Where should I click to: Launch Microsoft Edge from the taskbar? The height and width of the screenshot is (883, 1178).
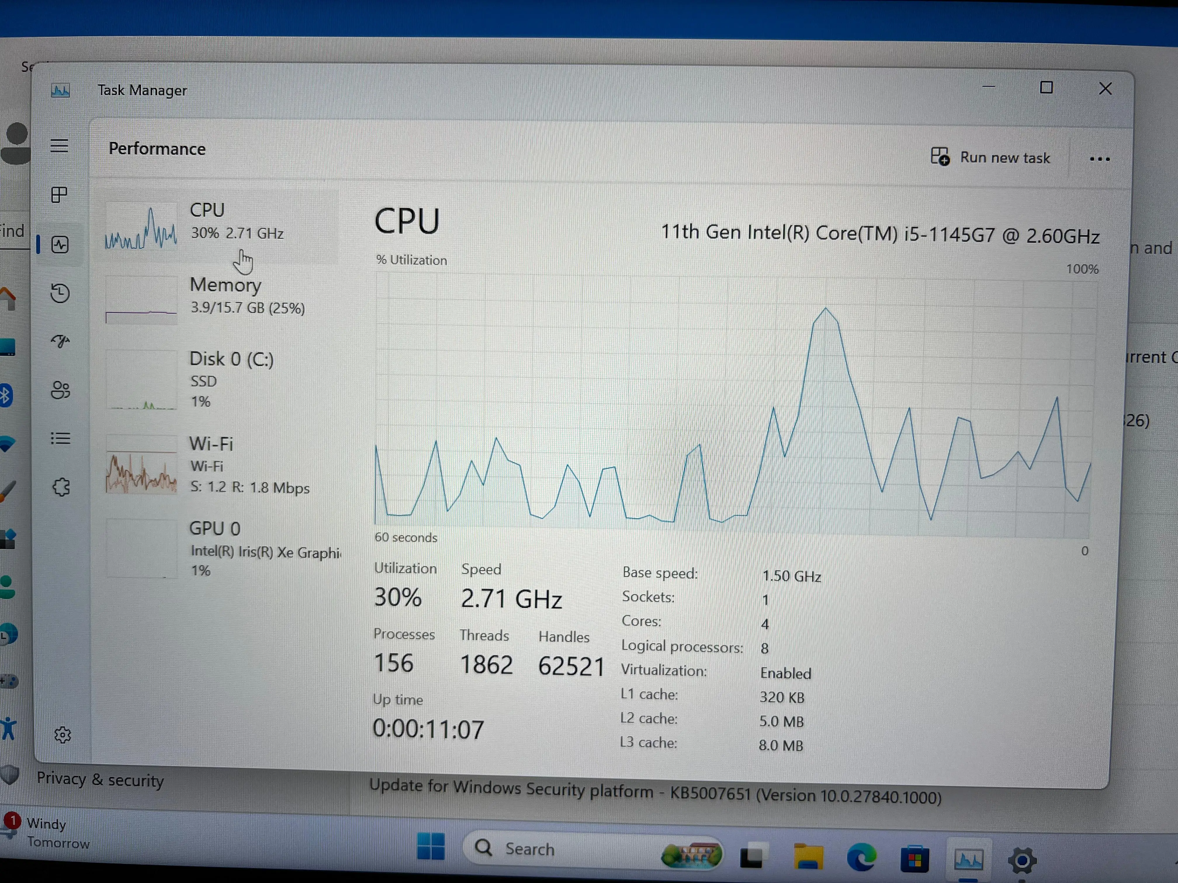click(x=862, y=857)
